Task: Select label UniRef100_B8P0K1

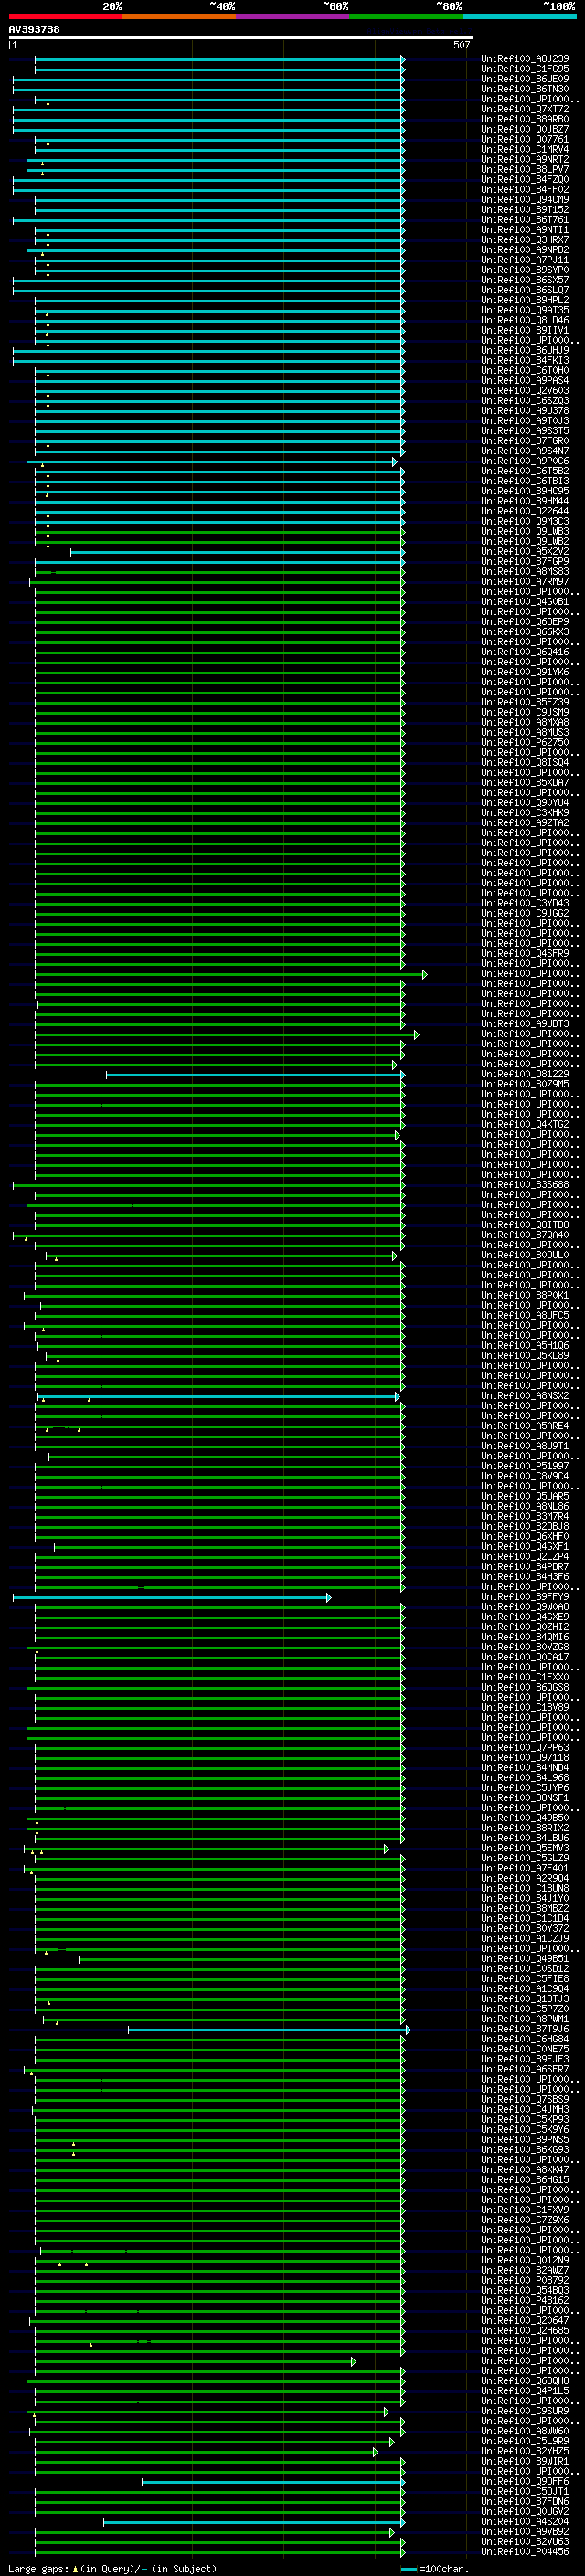Action: [x=525, y=1295]
